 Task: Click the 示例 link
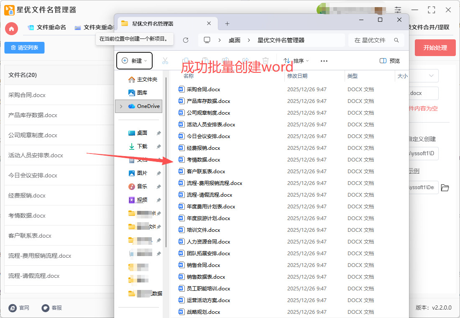pyautogui.click(x=414, y=171)
